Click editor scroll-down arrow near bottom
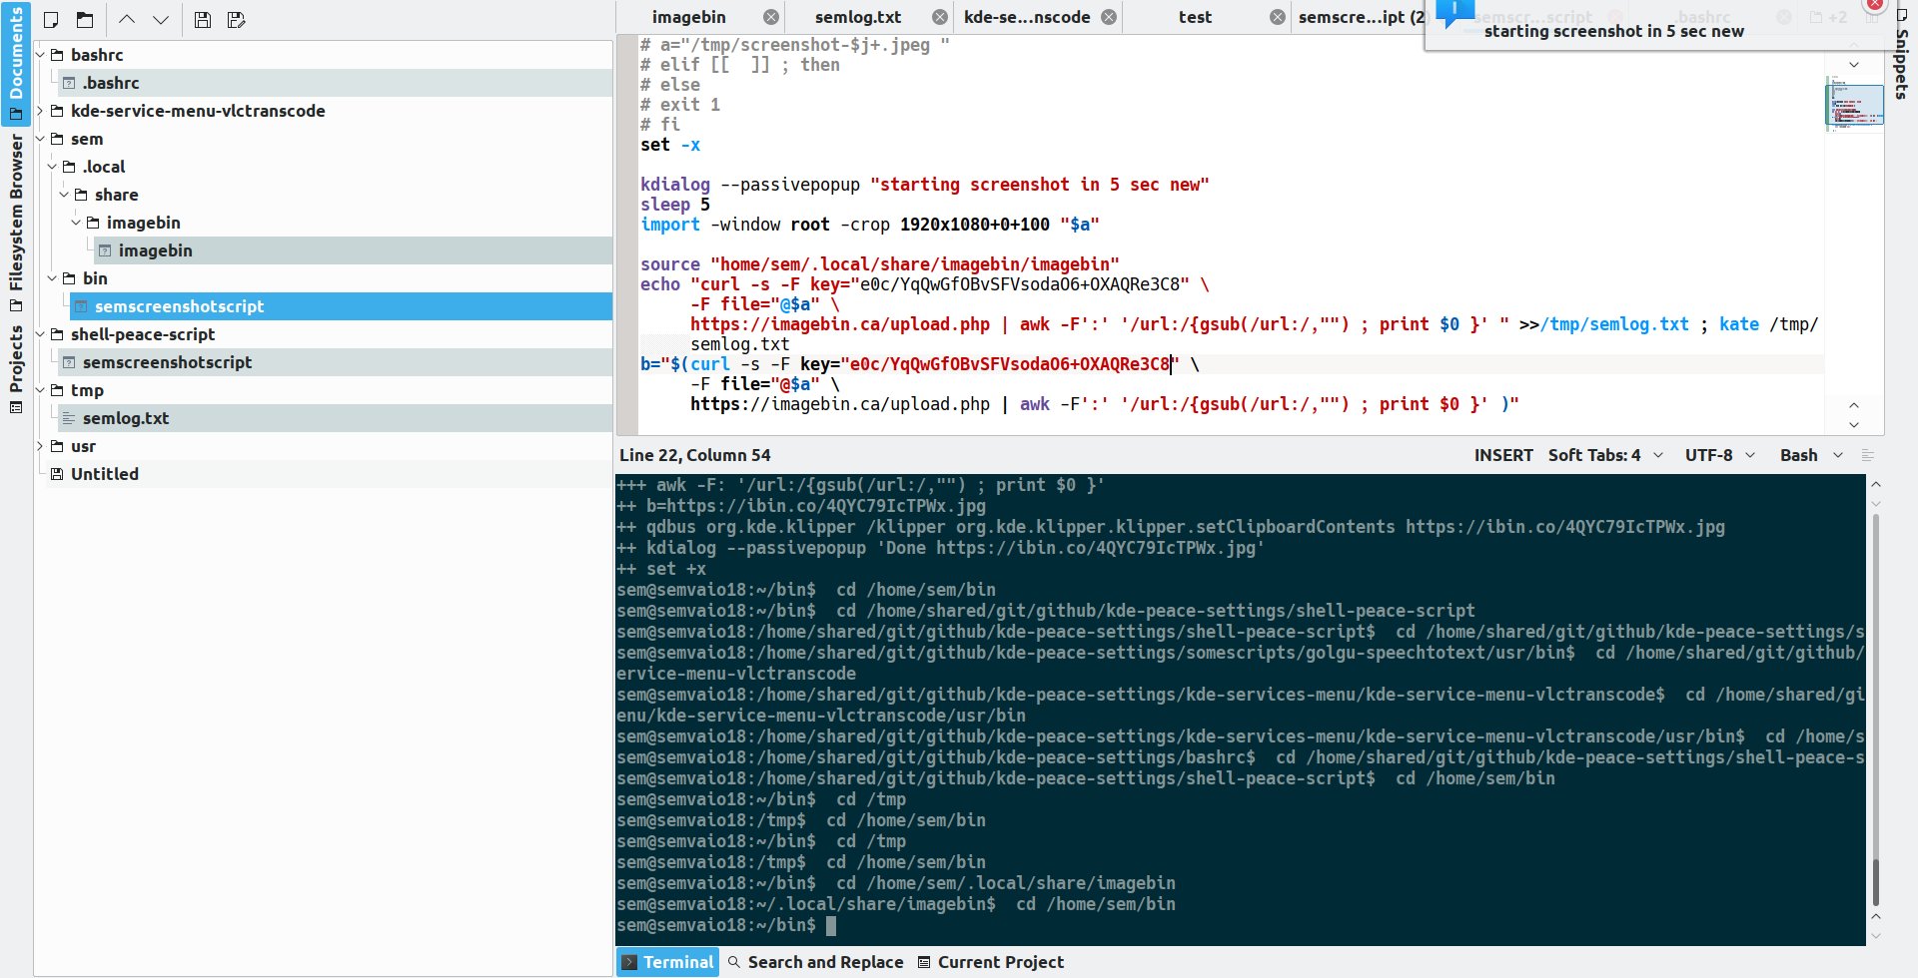 (x=1854, y=425)
